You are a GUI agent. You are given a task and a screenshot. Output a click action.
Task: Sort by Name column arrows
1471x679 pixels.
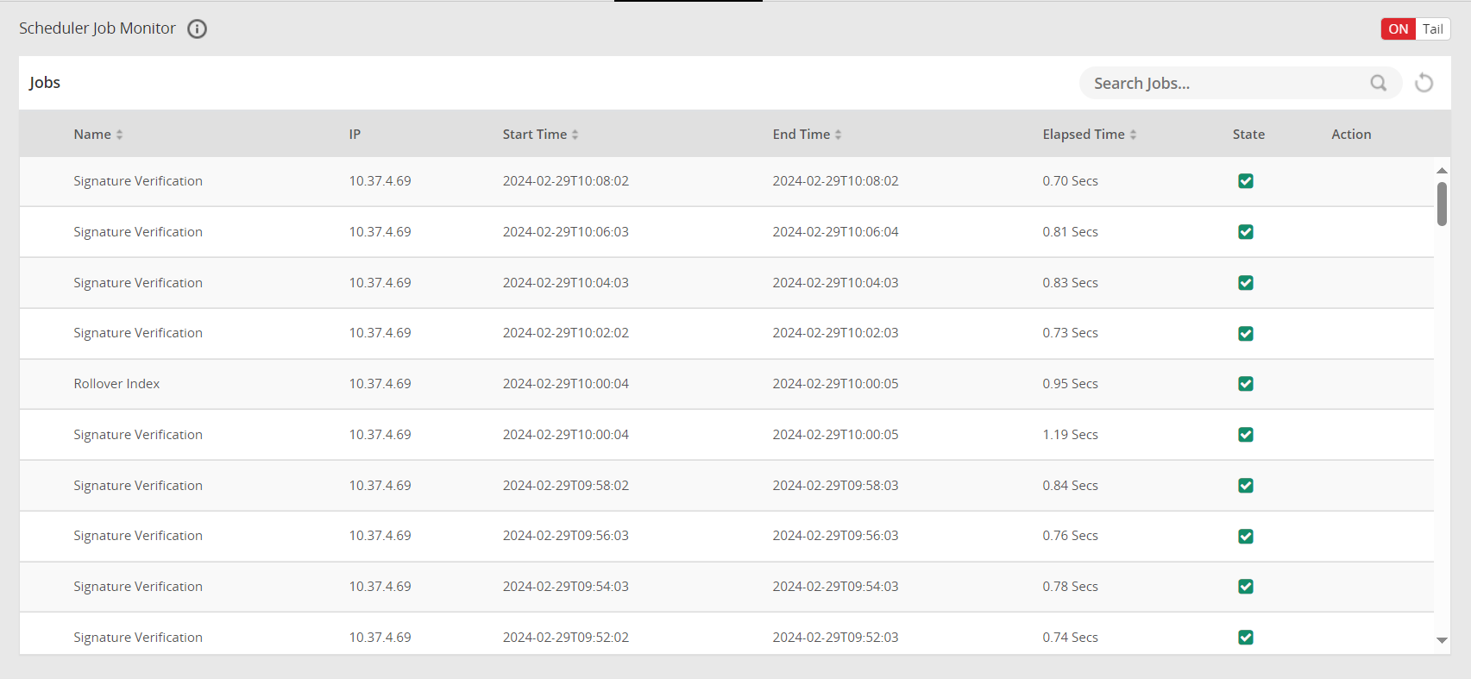(120, 135)
